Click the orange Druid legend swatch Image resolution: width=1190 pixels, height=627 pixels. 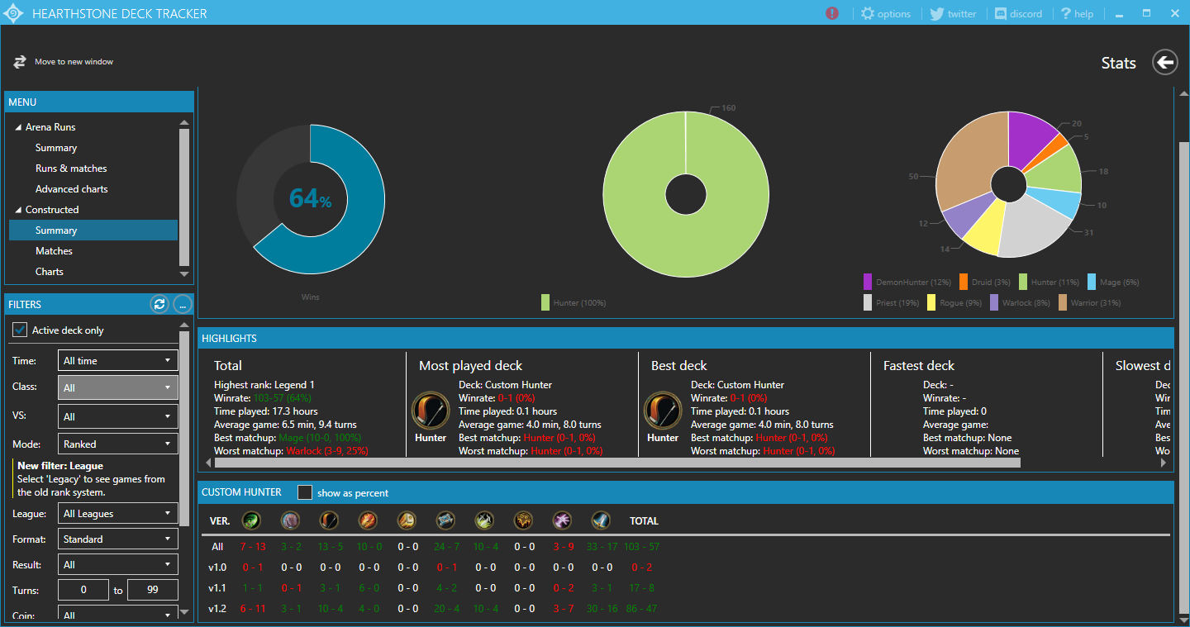tap(964, 282)
